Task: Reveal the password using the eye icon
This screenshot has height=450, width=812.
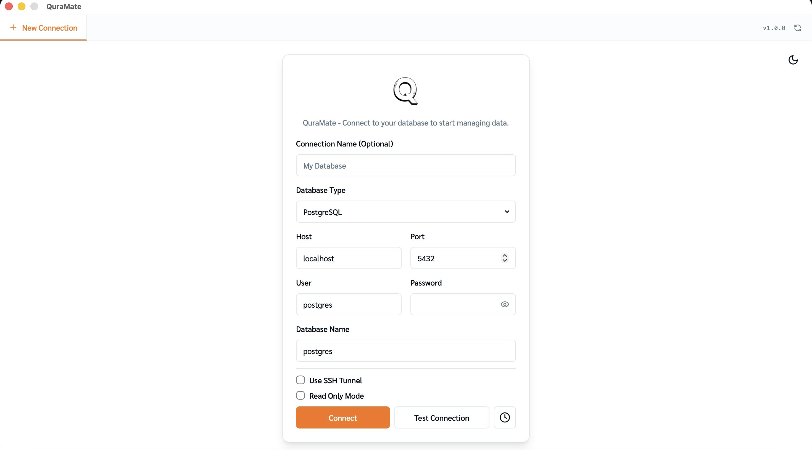Action: 504,304
